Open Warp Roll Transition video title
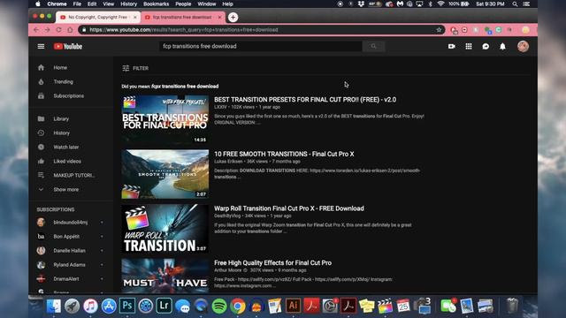This screenshot has width=566, height=318. pos(289,208)
